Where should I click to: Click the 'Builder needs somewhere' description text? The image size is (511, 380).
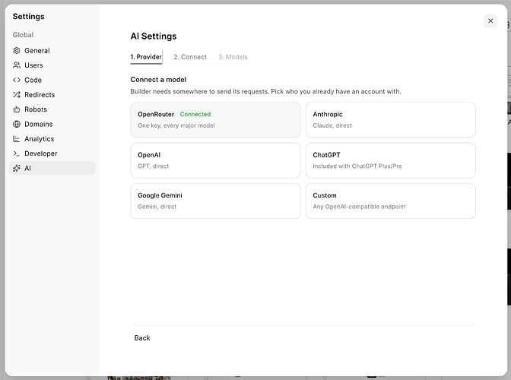click(265, 91)
